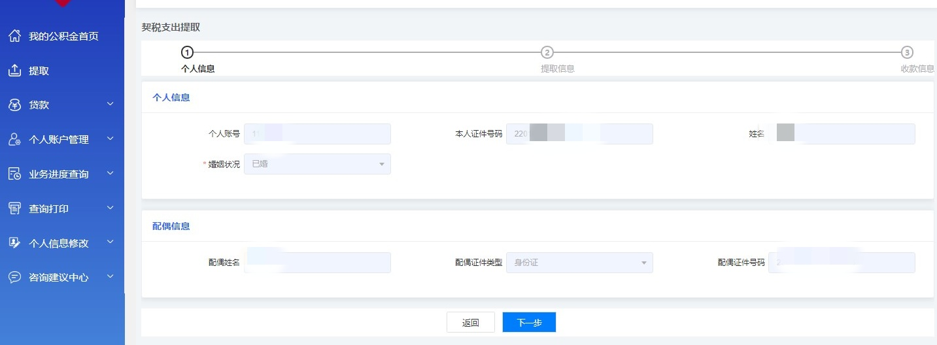The image size is (937, 345).
Task: Click the person-lock icon for 个人账户管理
Action: (x=14, y=139)
